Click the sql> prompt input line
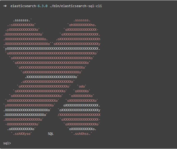Screen dimensions: 177x149 point(7,143)
